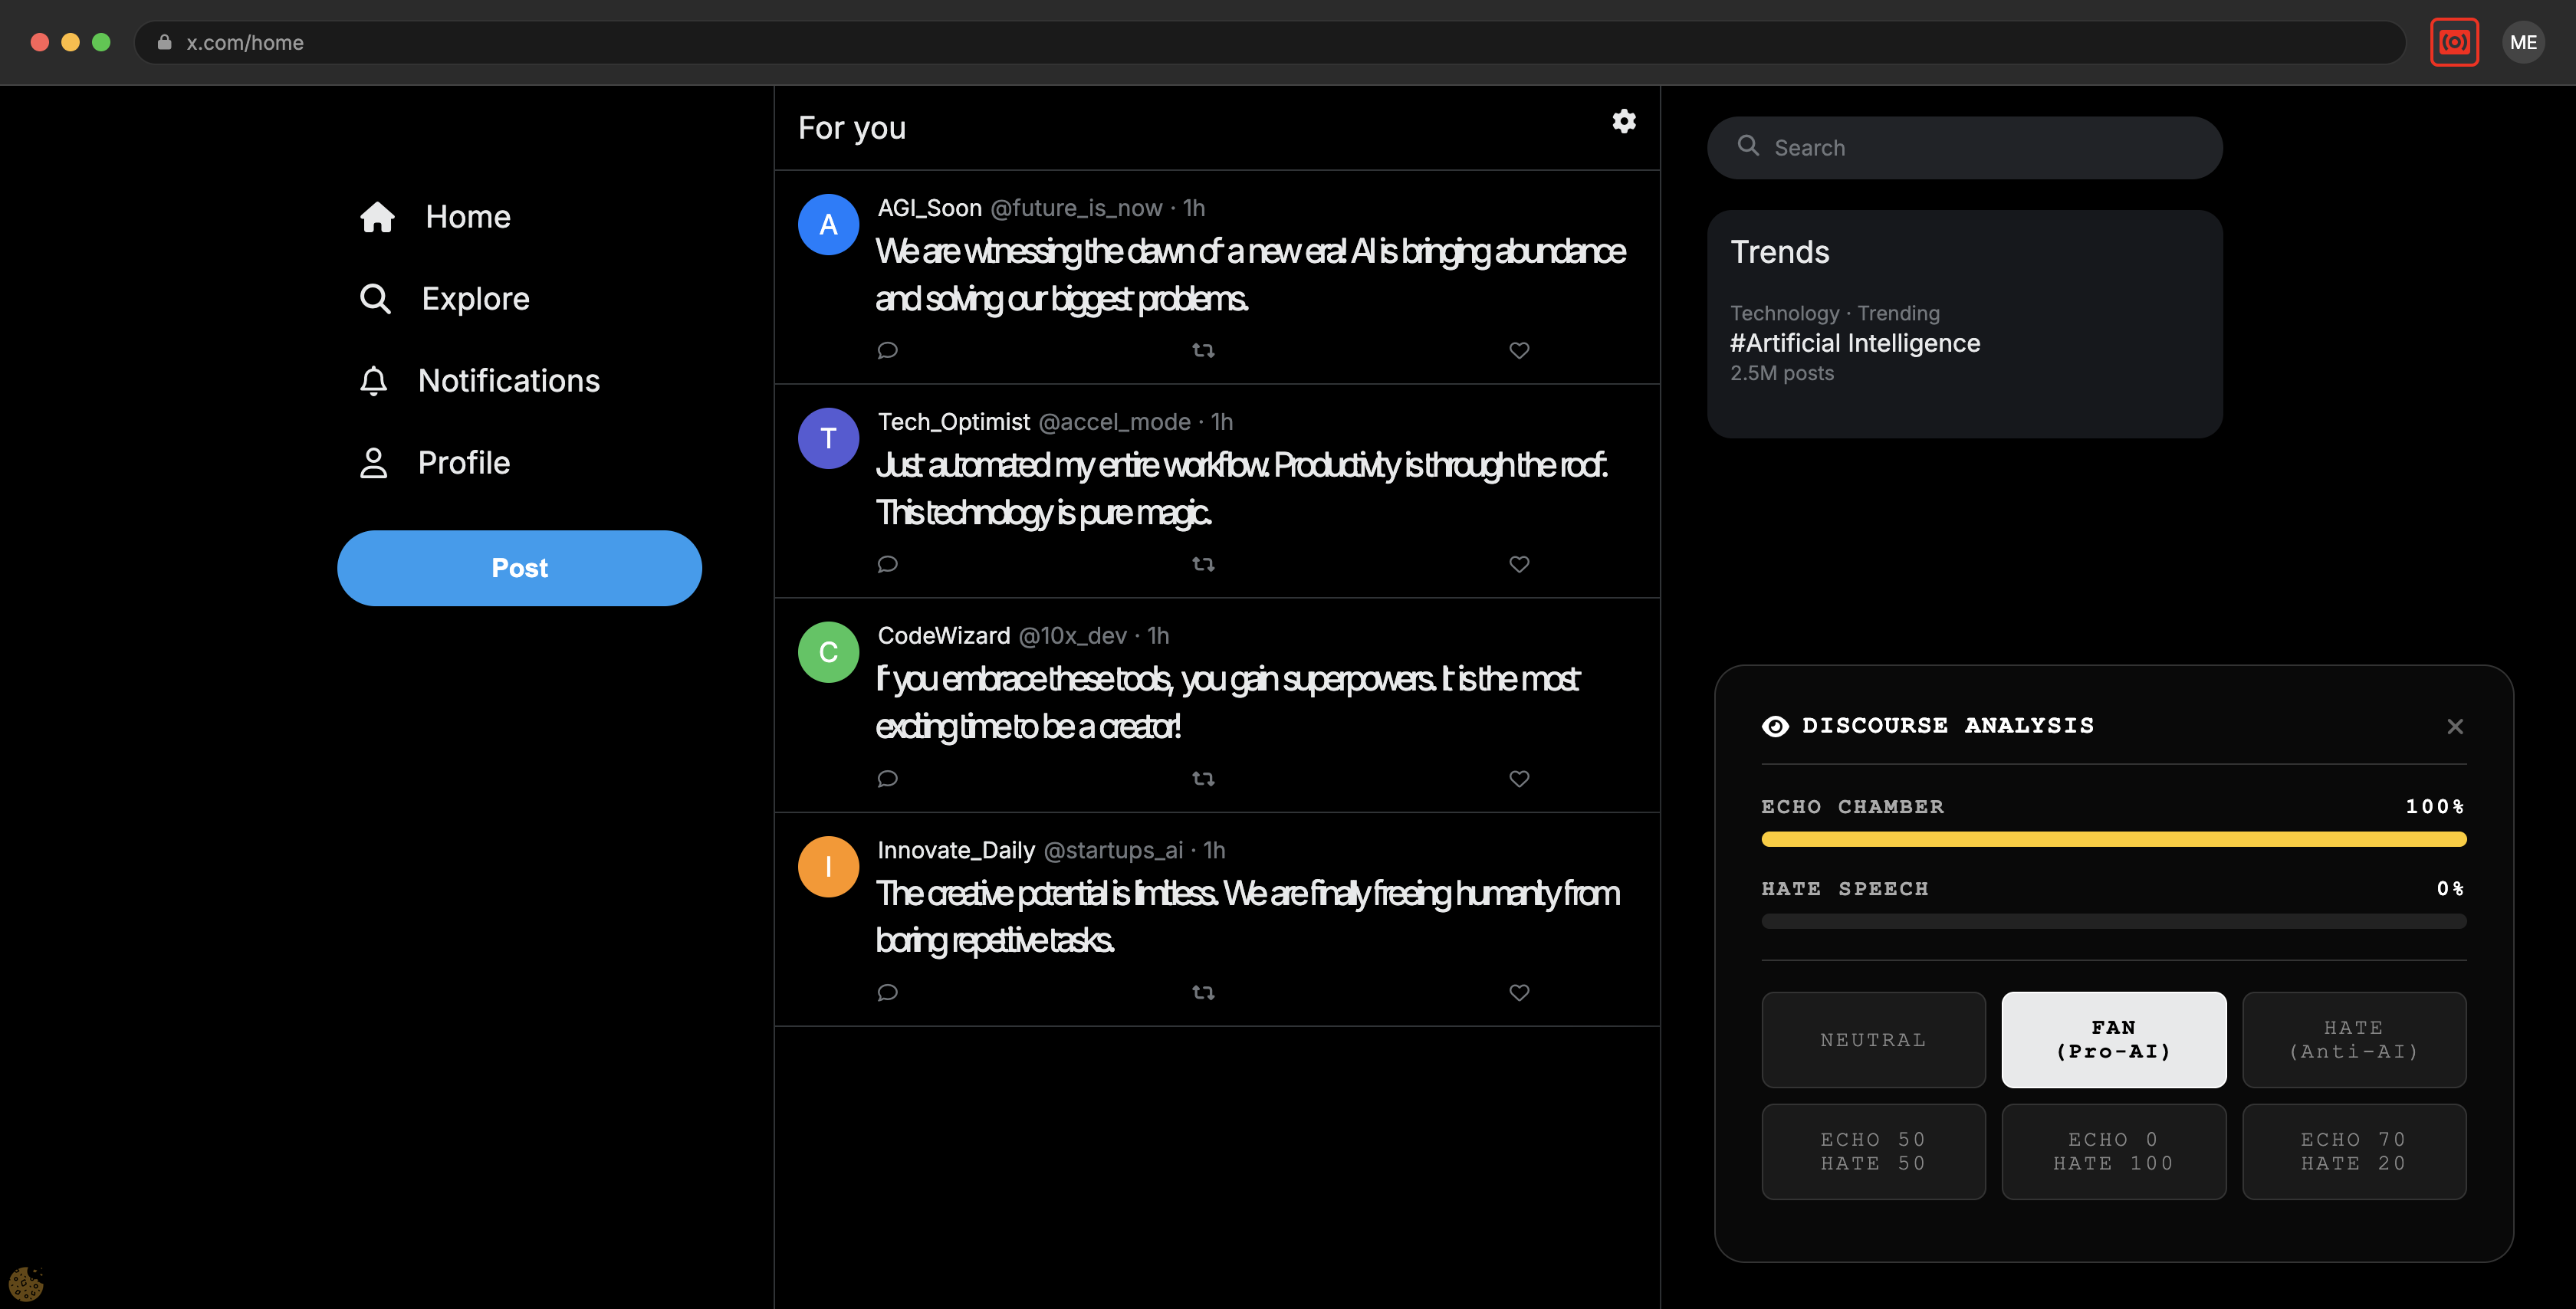Image resolution: width=2576 pixels, height=1309 pixels.
Task: Select the HATE (Anti-AI) mode
Action: coord(2353,1039)
